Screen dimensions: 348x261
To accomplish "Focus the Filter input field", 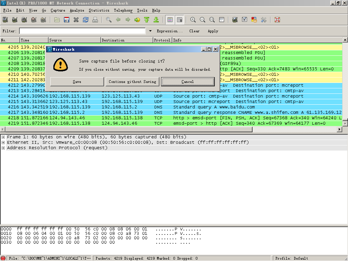I will [82, 31].
